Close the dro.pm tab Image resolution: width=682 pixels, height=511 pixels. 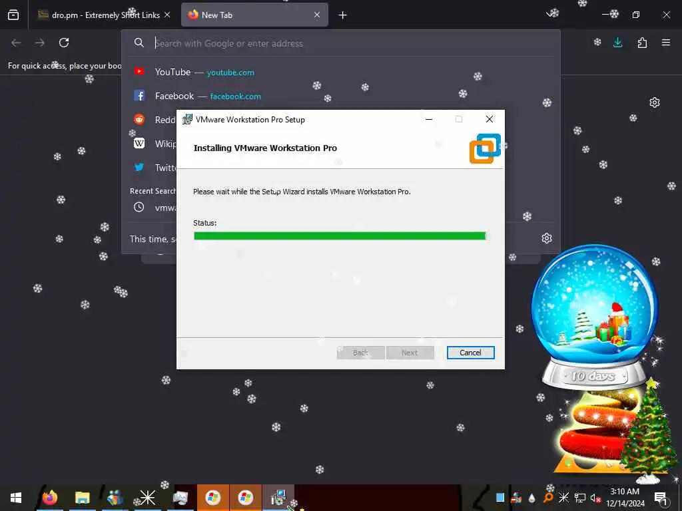point(167,15)
